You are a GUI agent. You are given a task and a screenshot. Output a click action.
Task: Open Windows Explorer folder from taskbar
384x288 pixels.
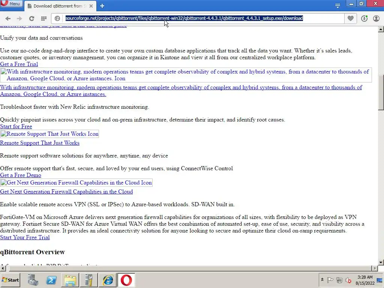(70, 280)
